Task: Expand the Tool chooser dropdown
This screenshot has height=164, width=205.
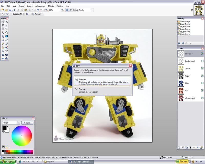Action: (10, 14)
